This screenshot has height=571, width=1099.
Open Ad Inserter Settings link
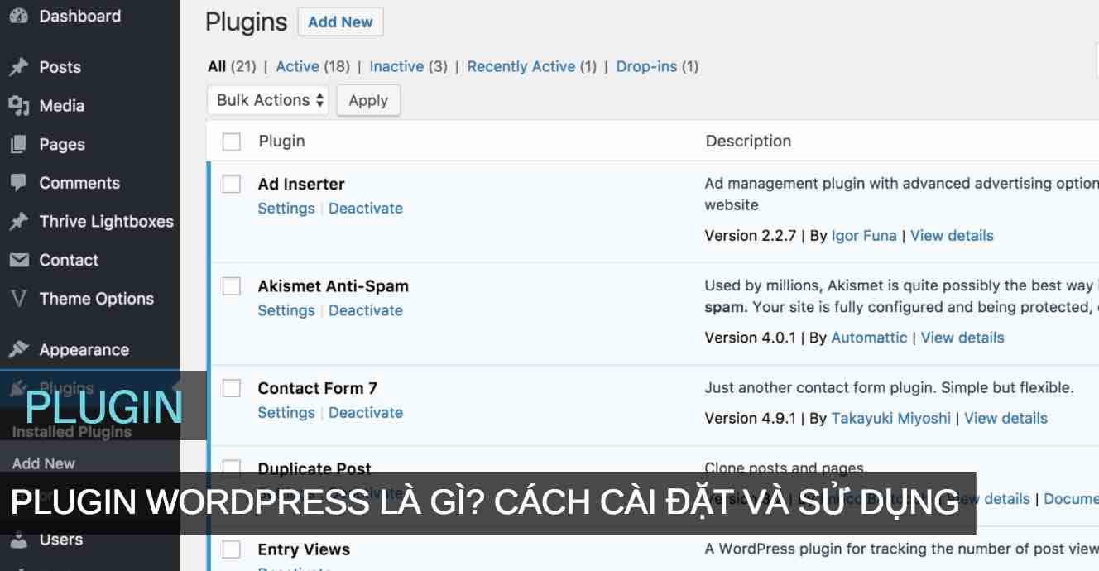pos(286,209)
